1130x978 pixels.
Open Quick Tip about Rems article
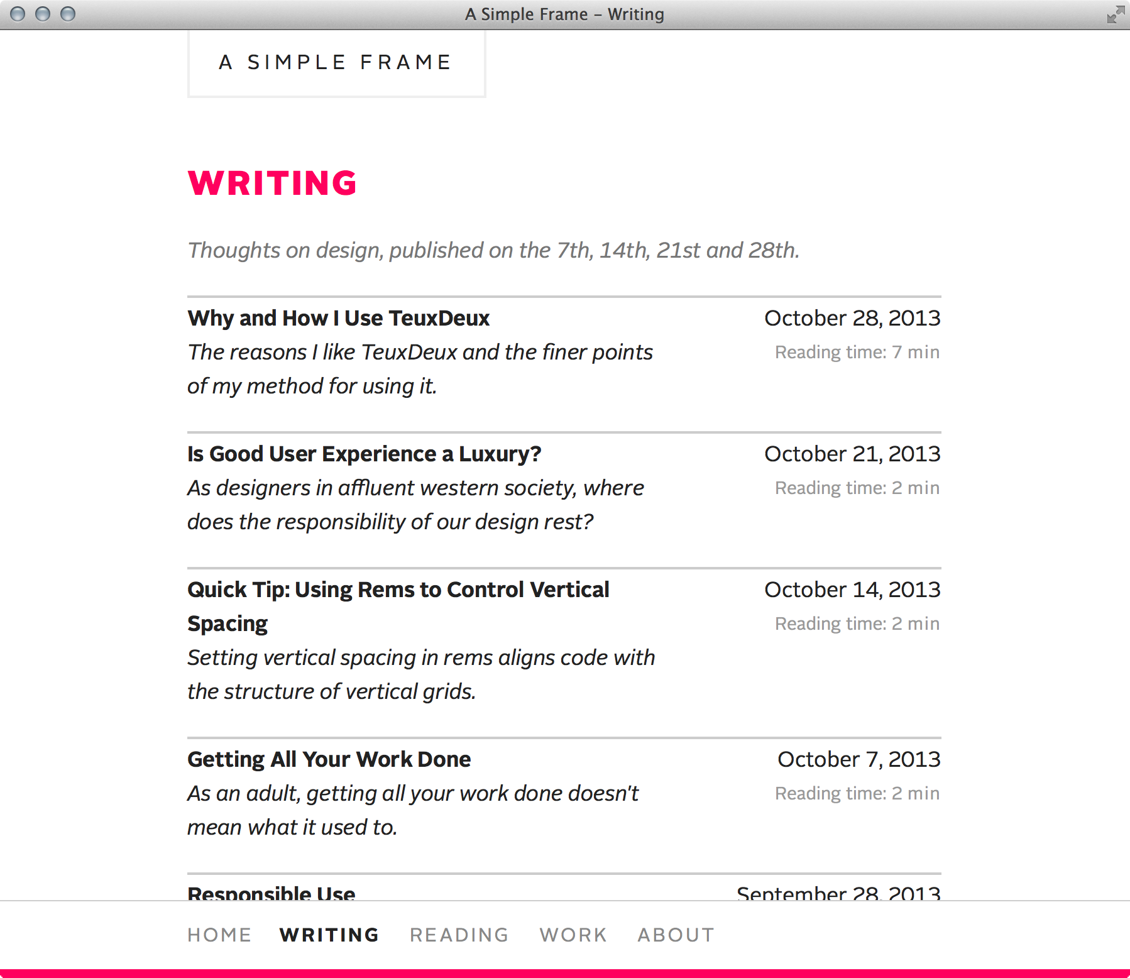point(398,590)
